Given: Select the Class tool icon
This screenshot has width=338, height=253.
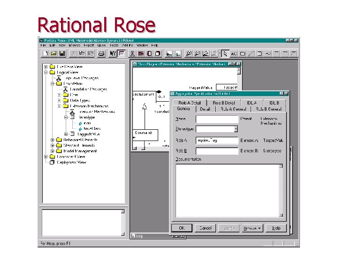Looking at the screenshot, I should pyautogui.click(x=259, y=53).
